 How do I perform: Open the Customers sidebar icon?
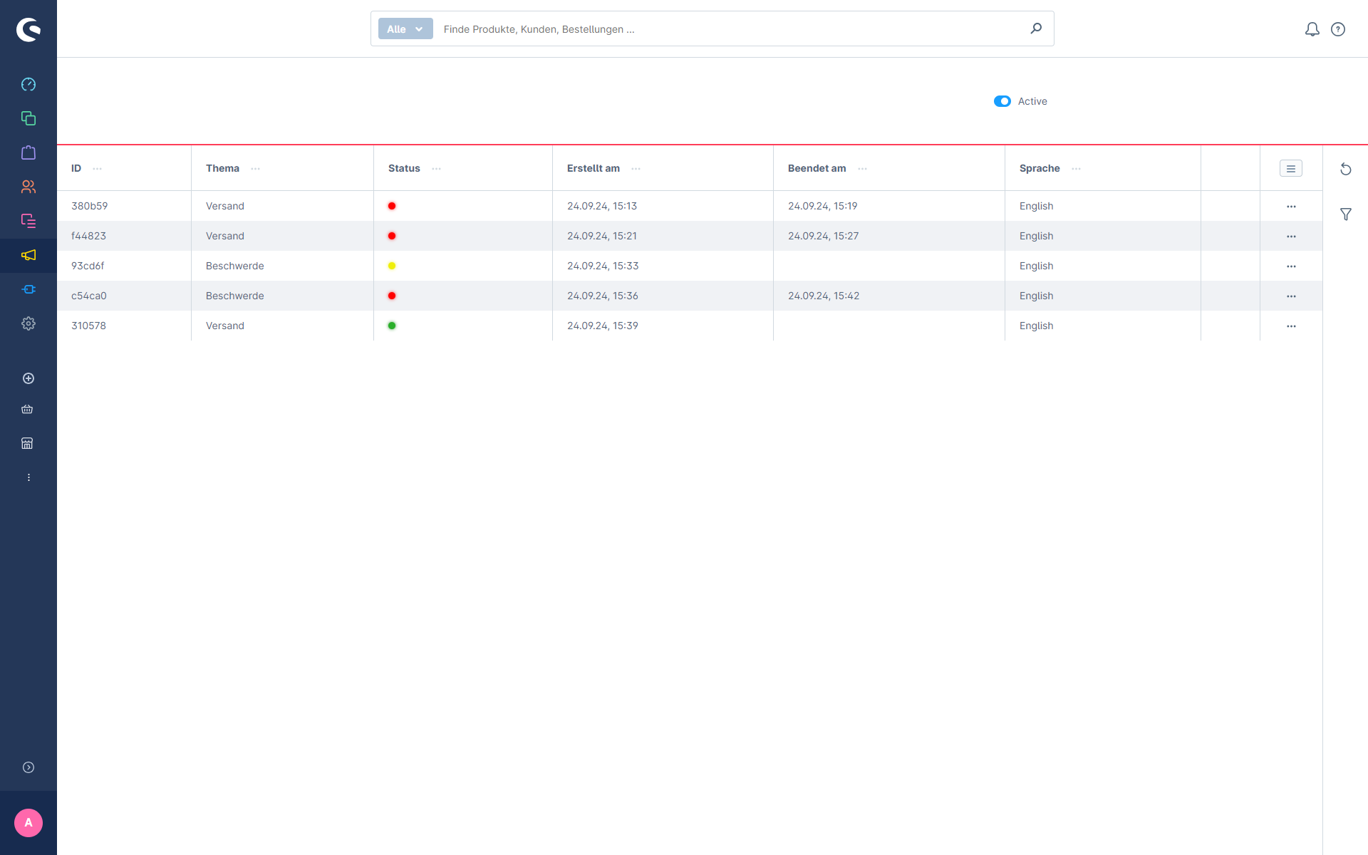[x=28, y=187]
